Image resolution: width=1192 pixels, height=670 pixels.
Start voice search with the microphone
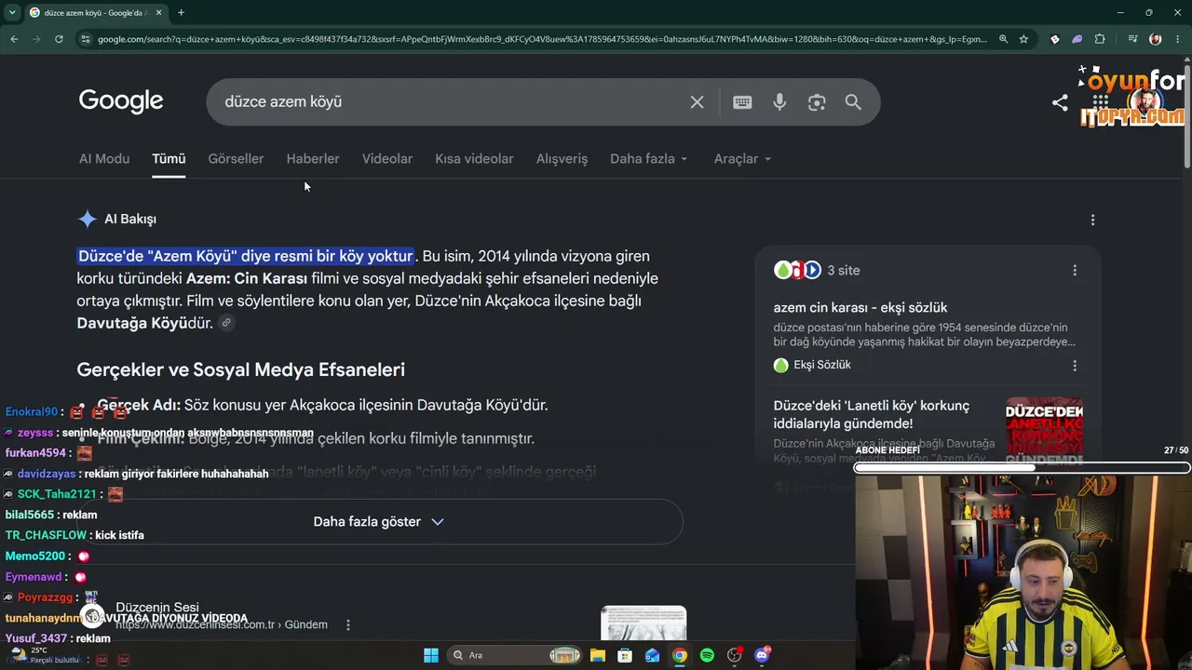(779, 102)
